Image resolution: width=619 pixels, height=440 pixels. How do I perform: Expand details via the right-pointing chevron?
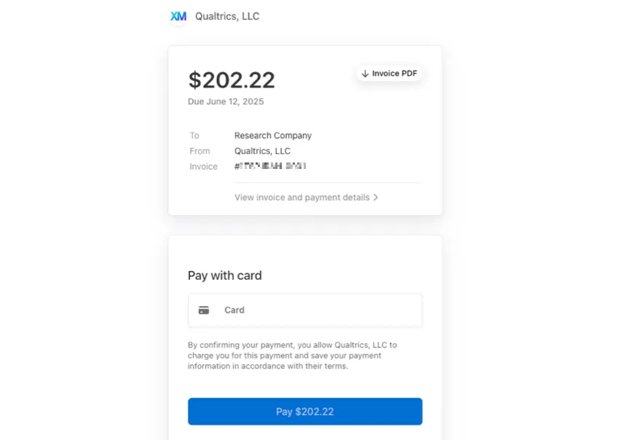click(x=376, y=197)
